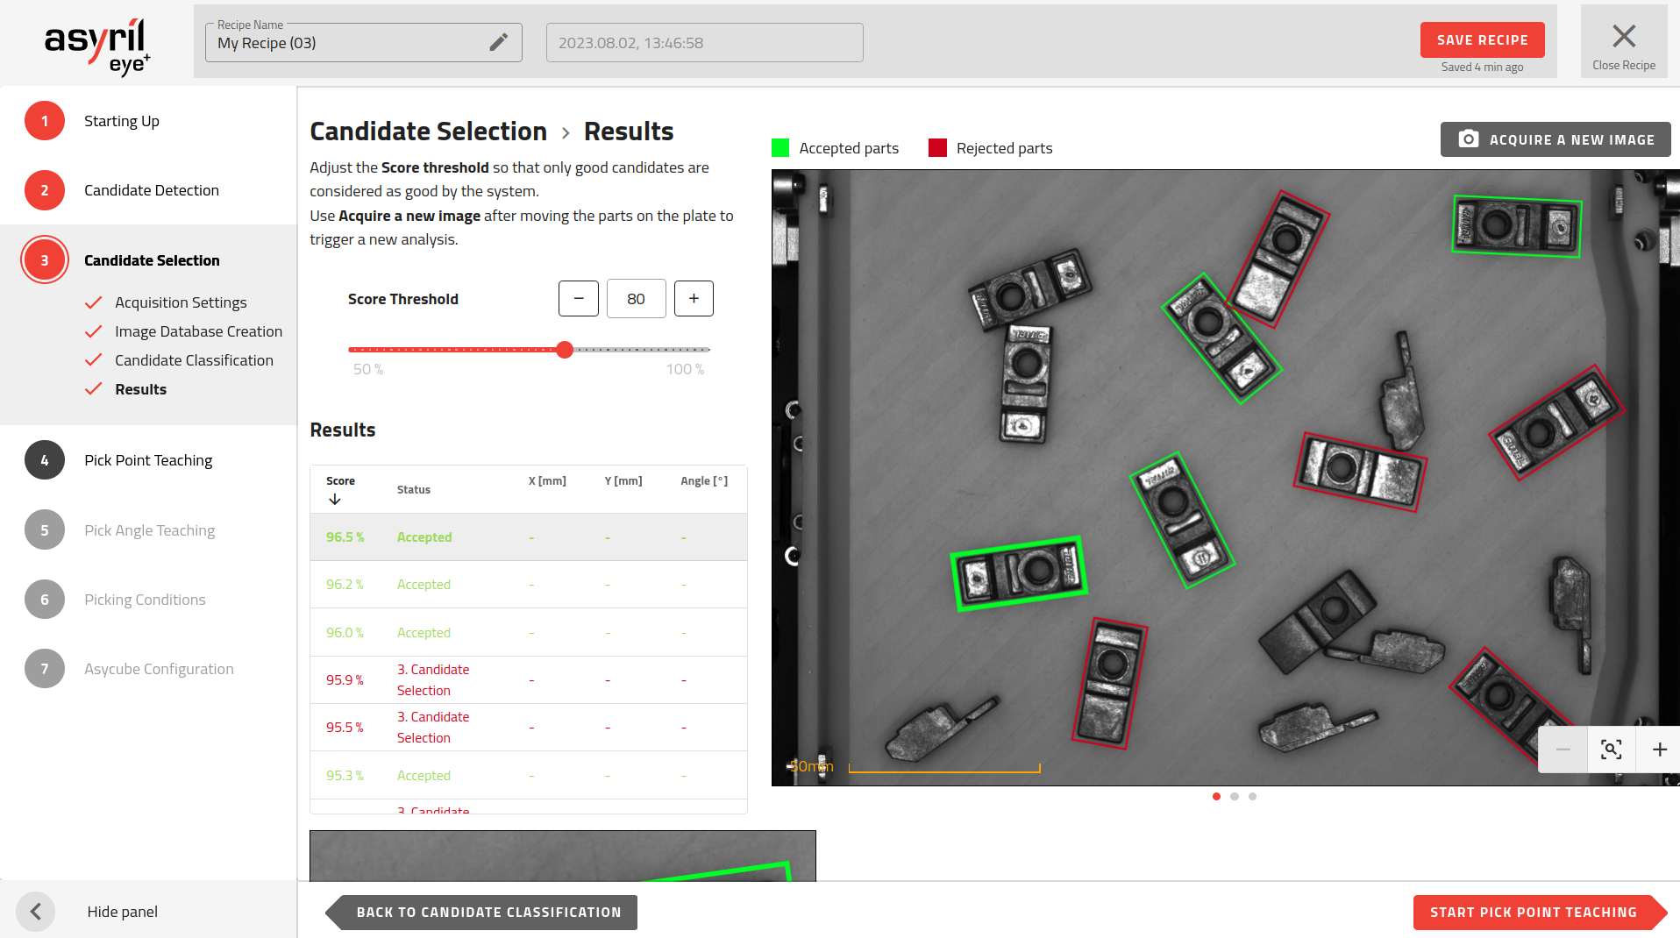The image size is (1680, 938).
Task: Decrease score threshold with minus button
Action: pos(579,299)
